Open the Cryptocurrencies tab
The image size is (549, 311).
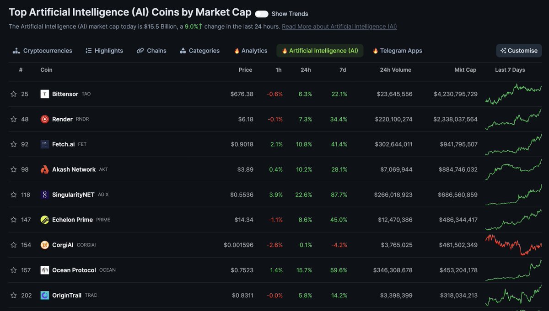43,51
